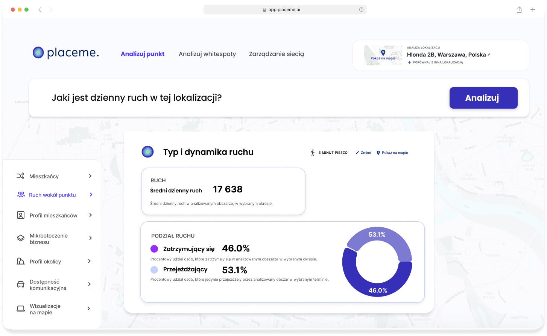The height and width of the screenshot is (336, 547).
Task: Click question Jaki jest dzienny ruch w tej lokalizacji?
Action: (x=137, y=98)
